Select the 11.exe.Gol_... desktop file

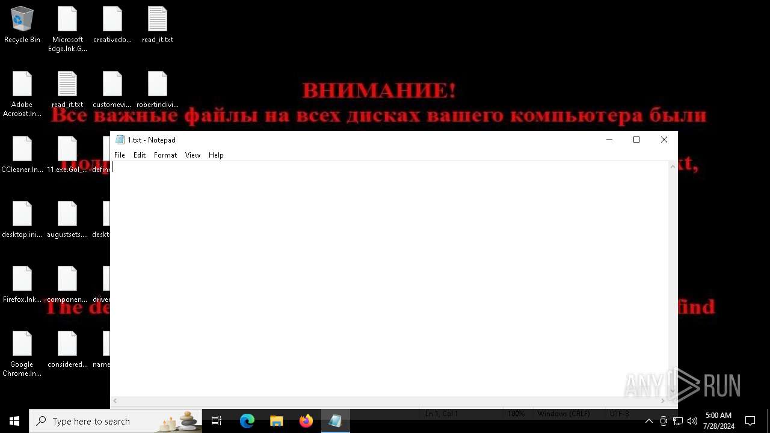(x=67, y=155)
